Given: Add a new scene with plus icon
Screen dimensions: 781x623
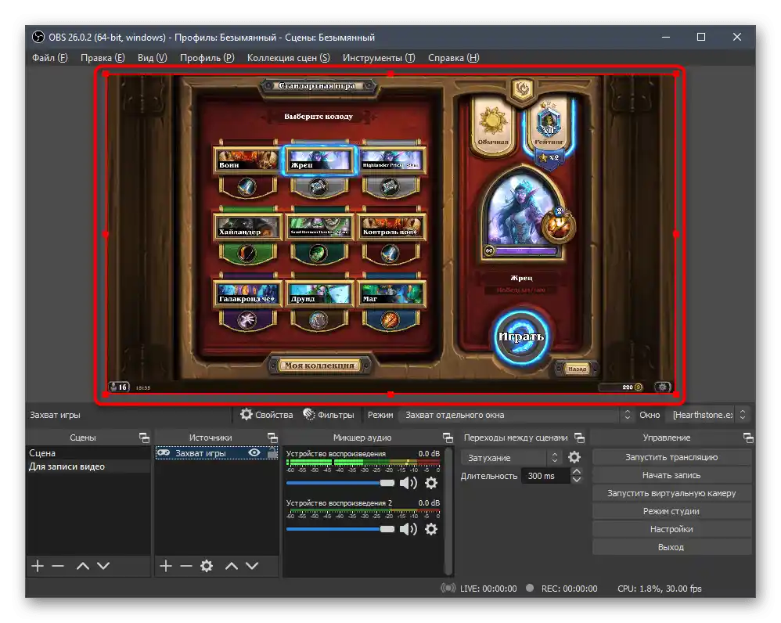Looking at the screenshot, I should pos(38,566).
